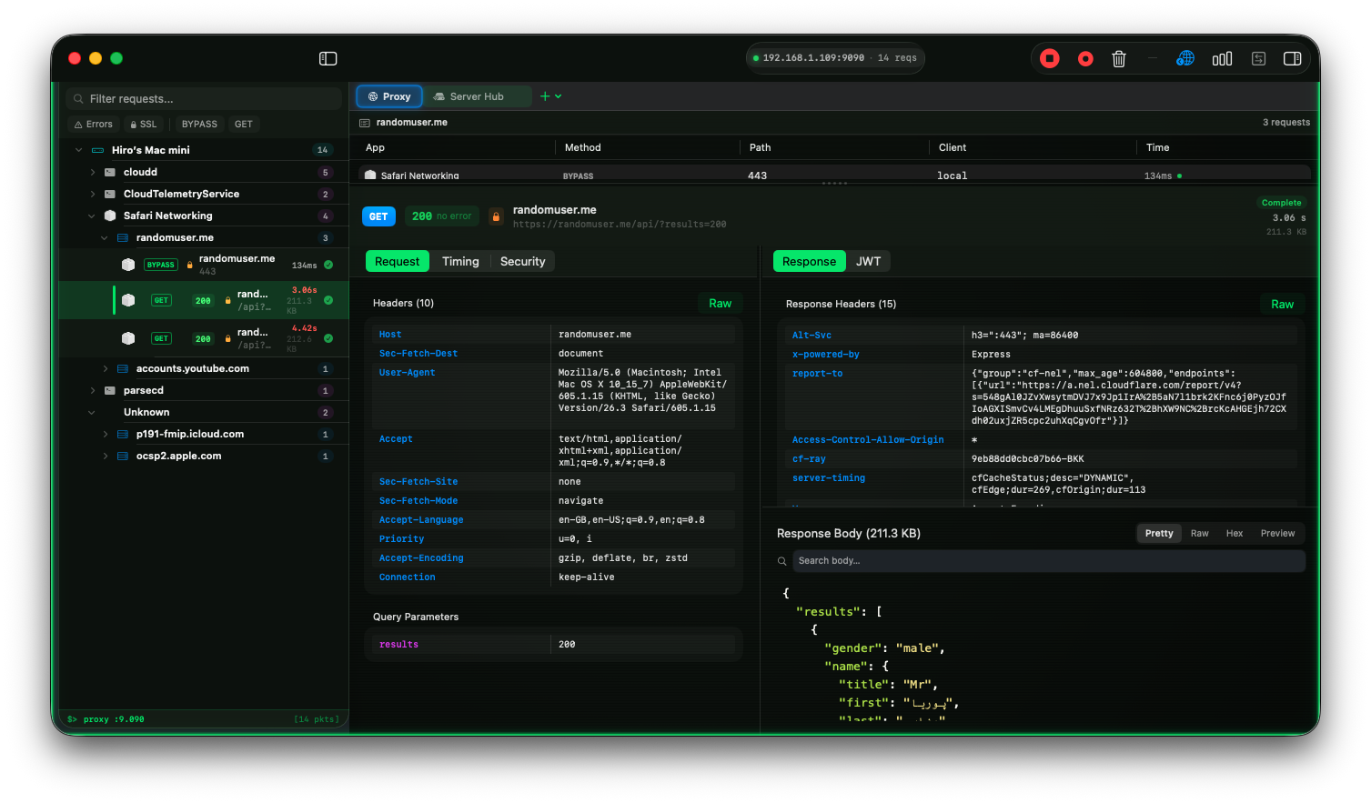Switch to the Timing tab
This screenshot has height=803, width=1371.
[x=460, y=261]
